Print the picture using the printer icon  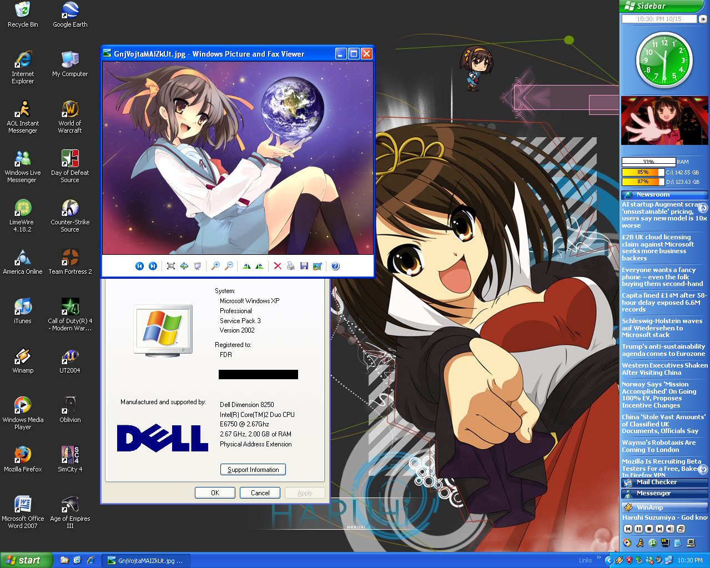290,266
